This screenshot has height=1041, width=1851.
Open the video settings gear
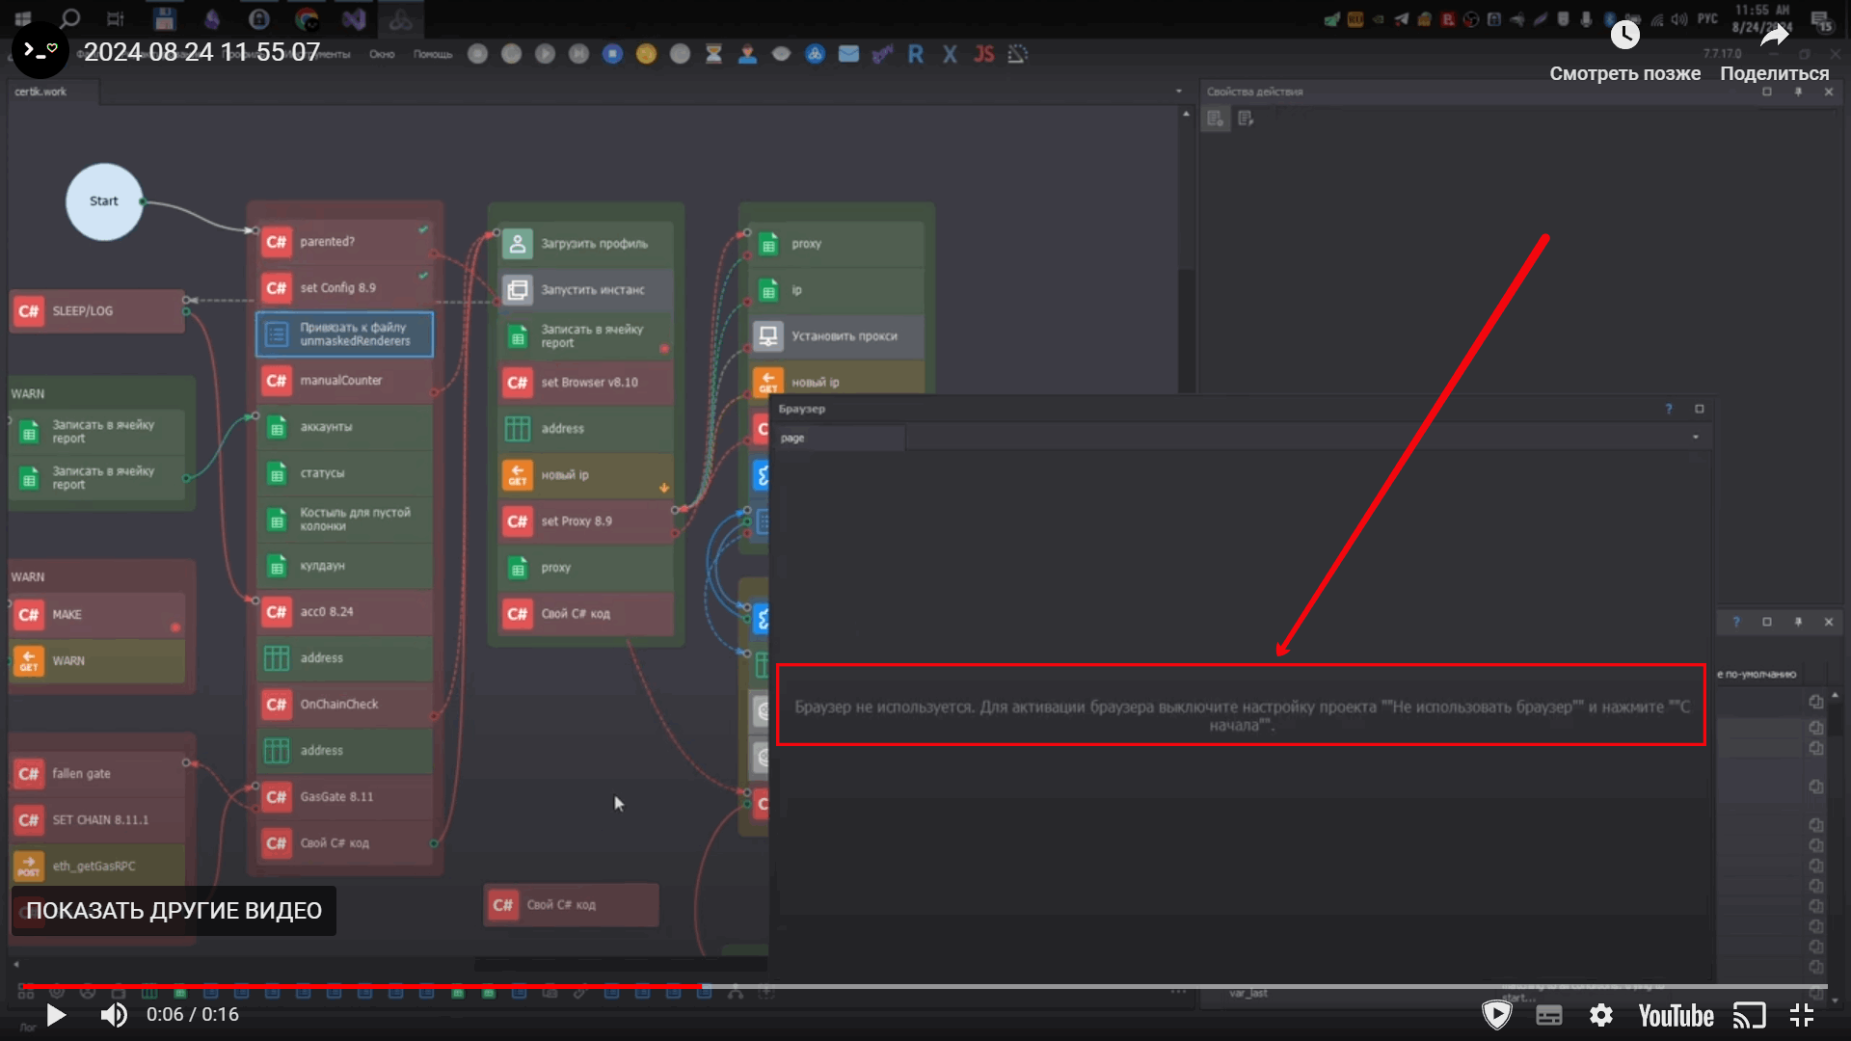pos(1600,1015)
